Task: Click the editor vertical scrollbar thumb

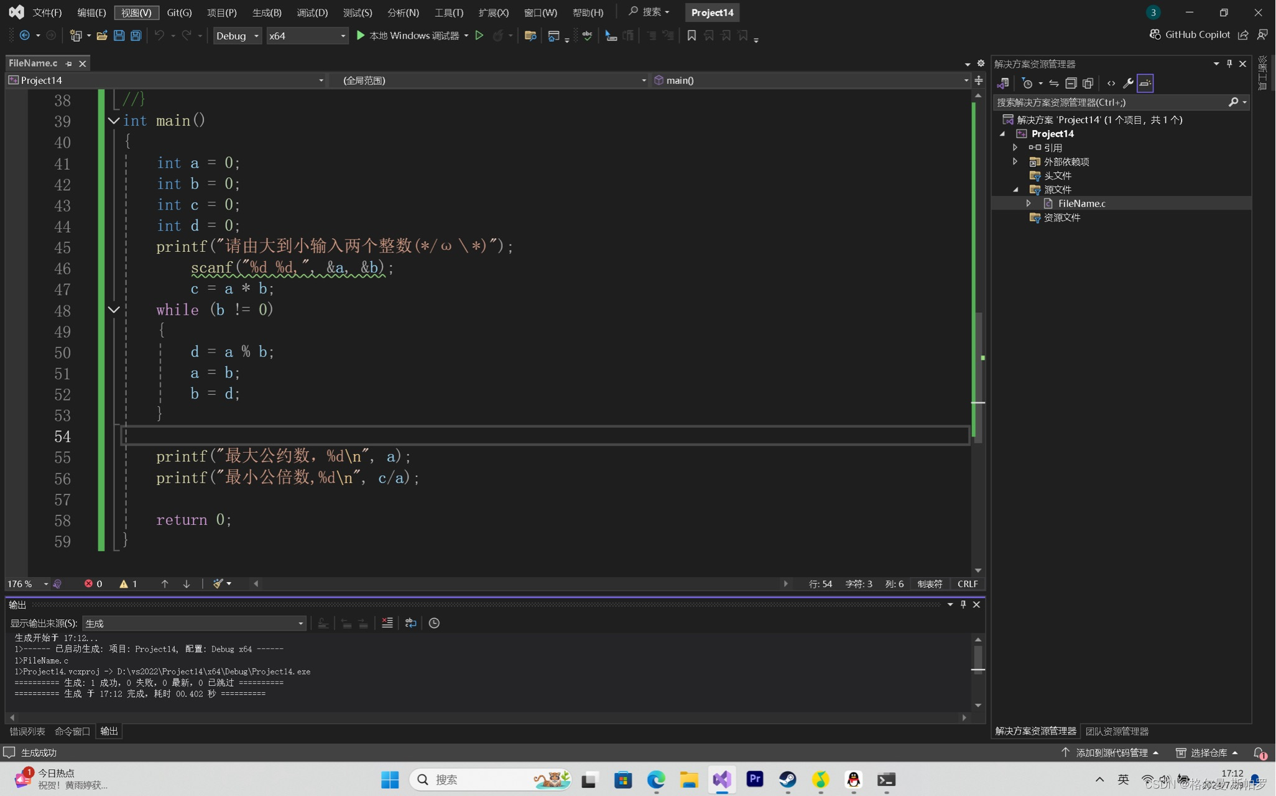Action: pyautogui.click(x=978, y=378)
